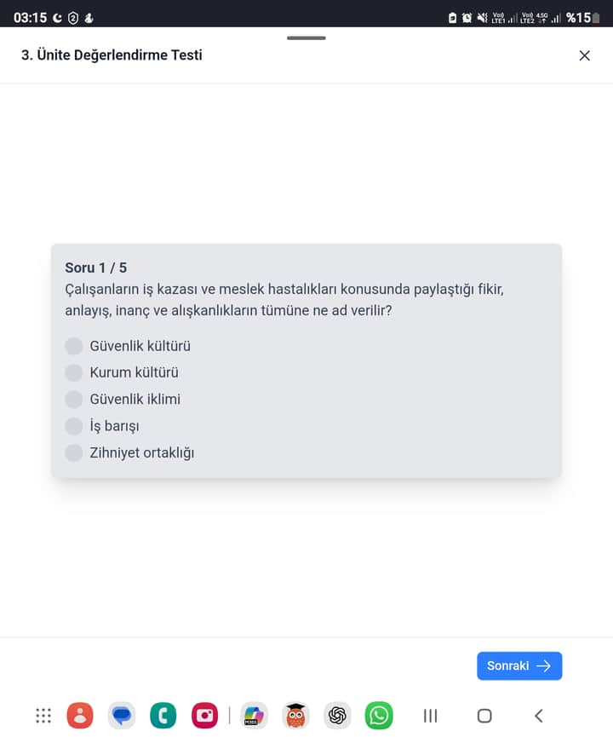This screenshot has width=613, height=737.
Task: Open the green Phone dialer app
Action: [x=163, y=716]
